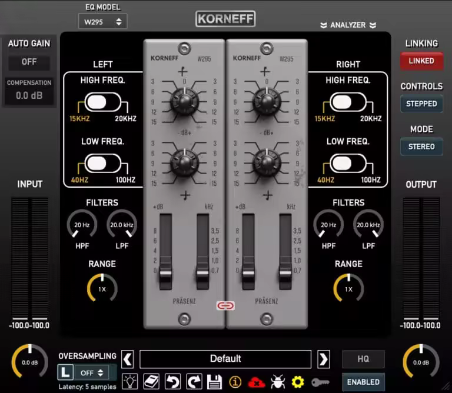The width and height of the screenshot is (452, 393).
Task: Click the LINKED button
Action: coord(421,61)
